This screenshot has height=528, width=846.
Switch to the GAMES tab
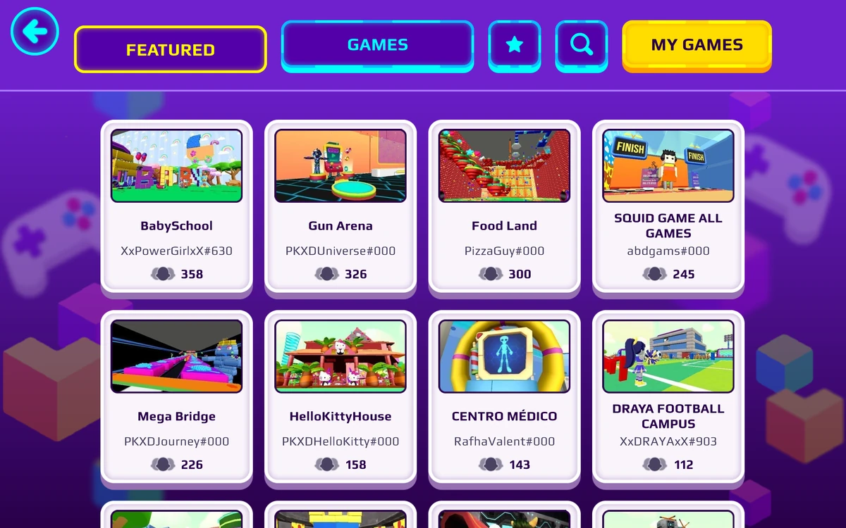tap(378, 46)
